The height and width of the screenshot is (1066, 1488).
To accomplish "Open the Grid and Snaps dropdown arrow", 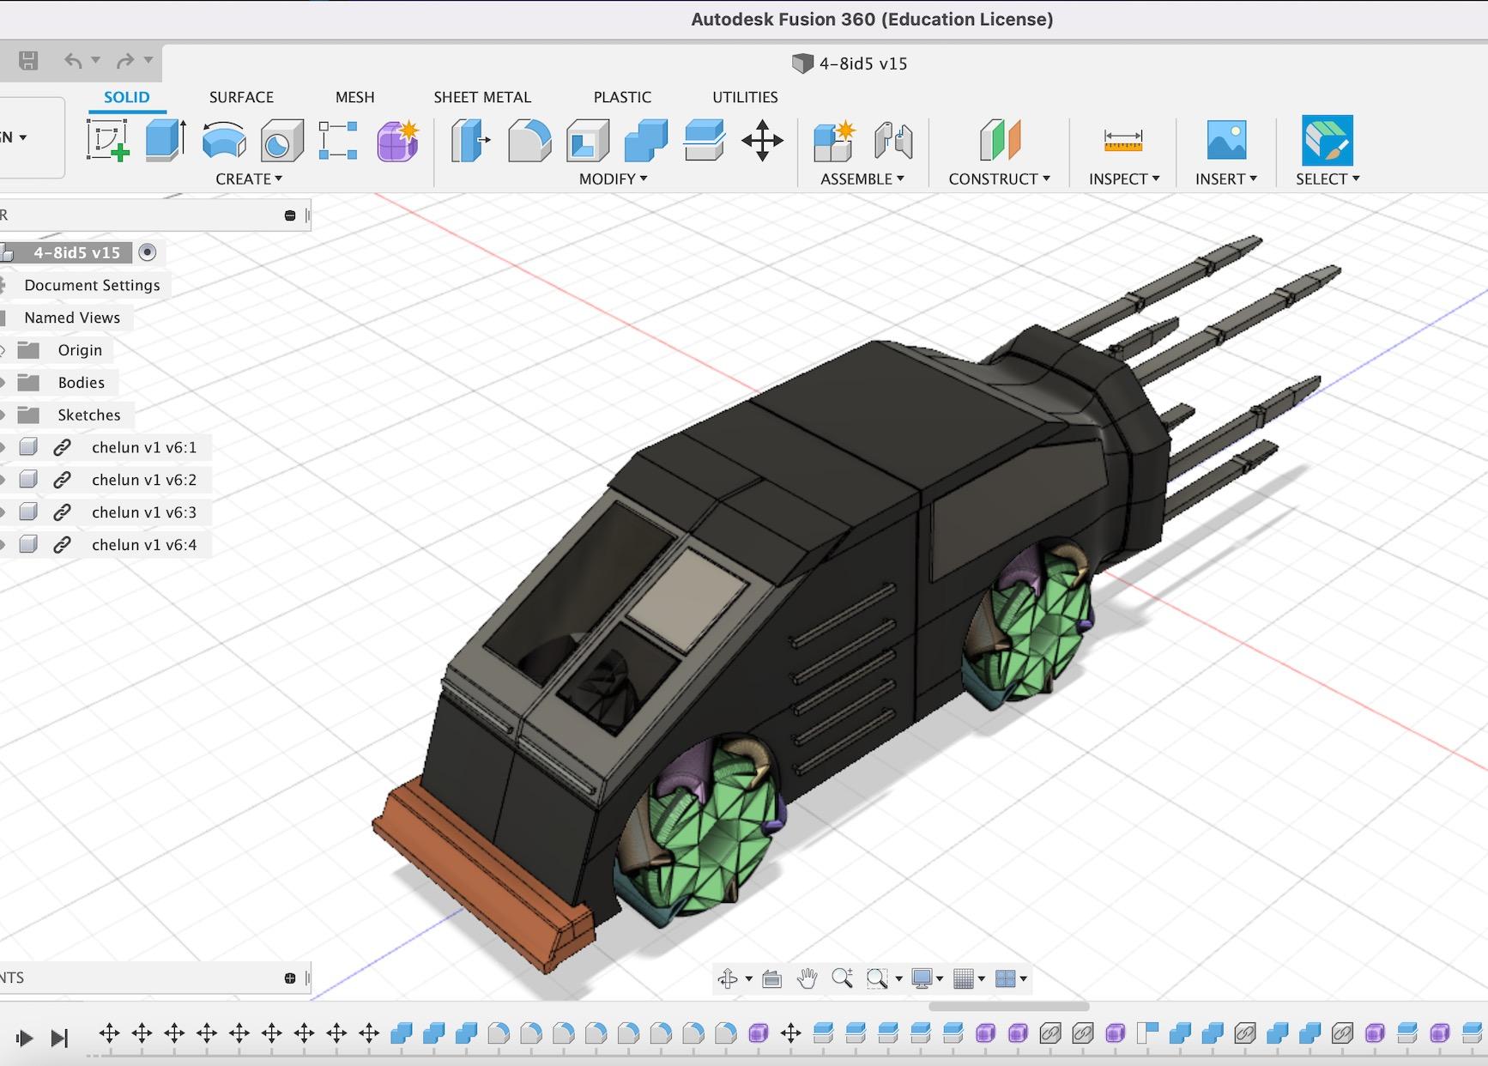I will (x=982, y=978).
